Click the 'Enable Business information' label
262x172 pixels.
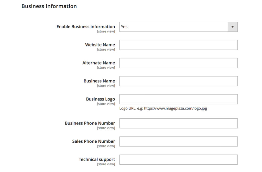(86, 27)
